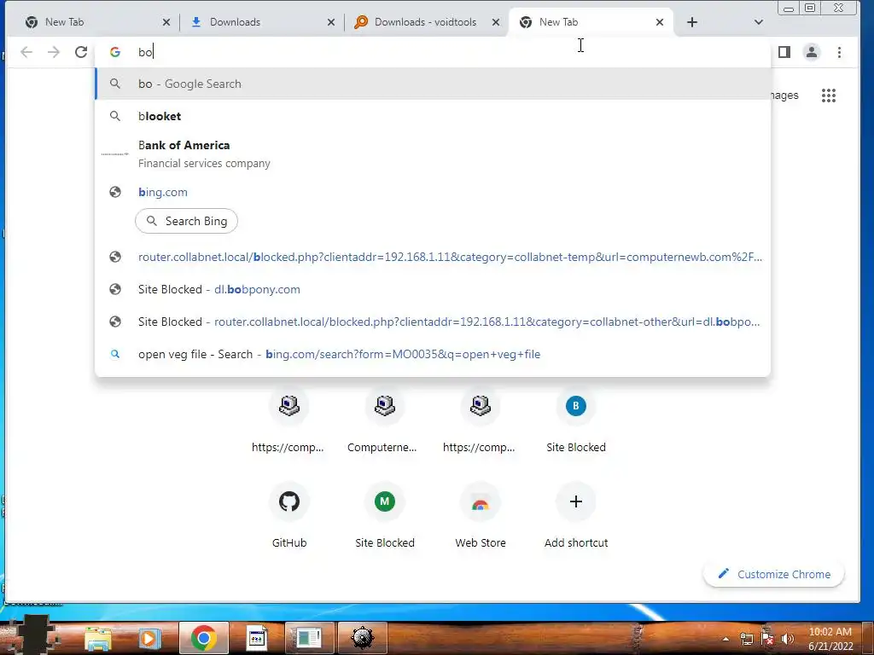
Task: Open the profile avatar menu
Action: pos(812,52)
